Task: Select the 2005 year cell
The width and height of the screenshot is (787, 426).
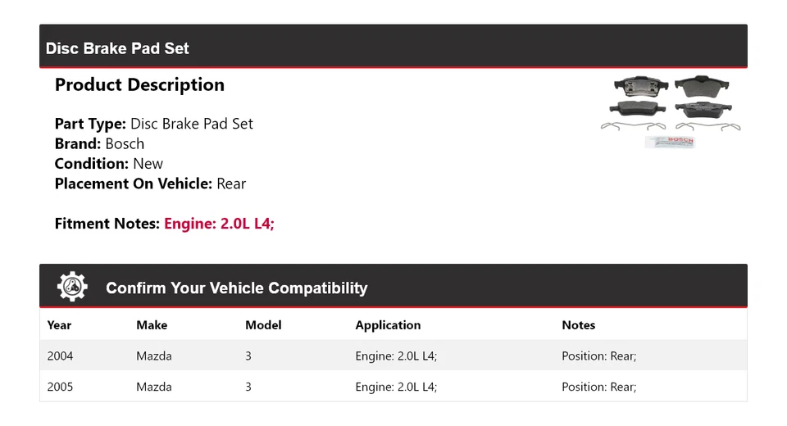Action: coord(61,387)
